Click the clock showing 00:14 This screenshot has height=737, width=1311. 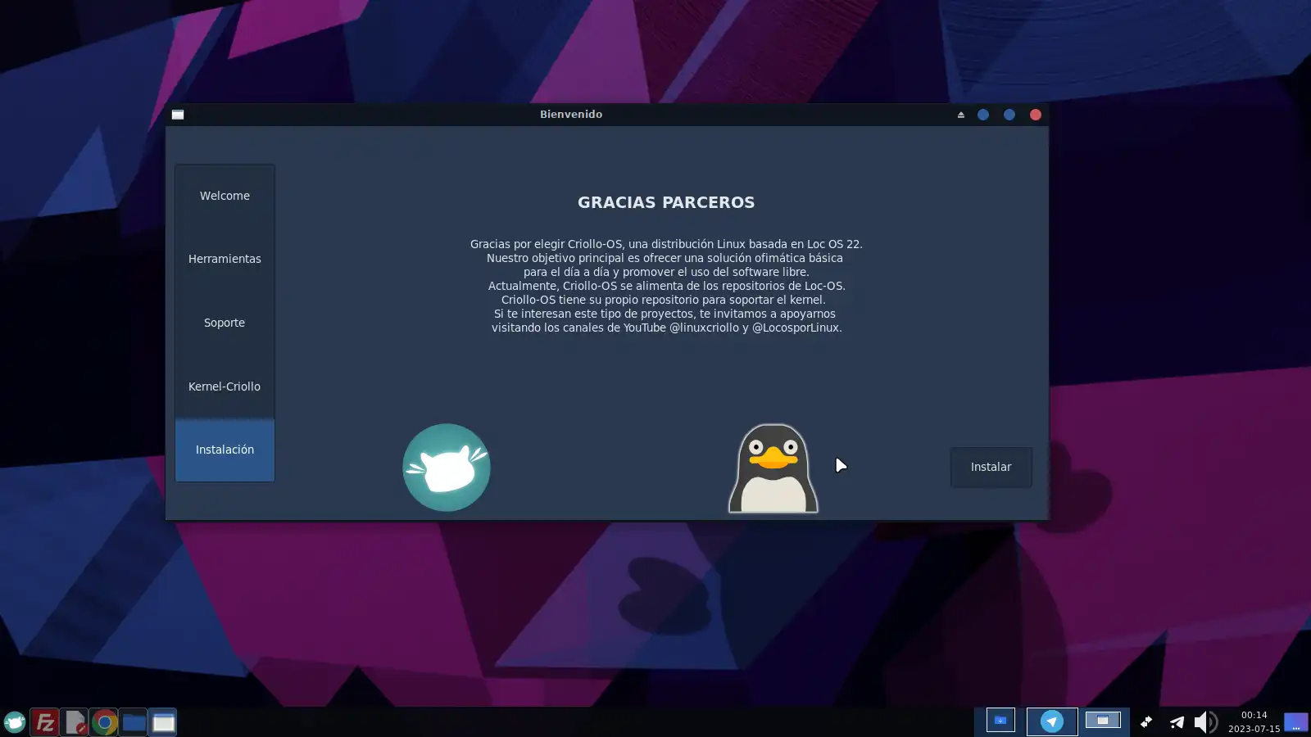(1254, 721)
